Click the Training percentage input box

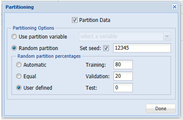click(x=123, y=64)
